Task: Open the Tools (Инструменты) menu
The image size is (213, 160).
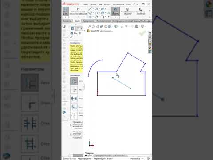Action: coord(118,4)
